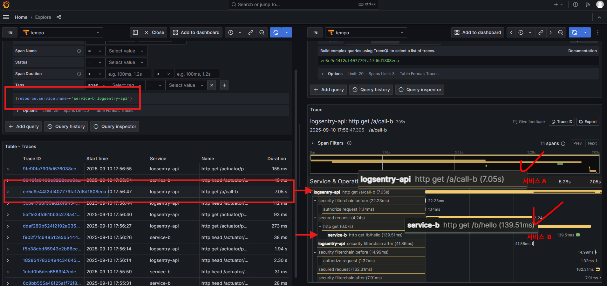Expand the 9fc90fa7905d676038ec trace row
Viewport: 607px width, 286px height.
click(8, 169)
